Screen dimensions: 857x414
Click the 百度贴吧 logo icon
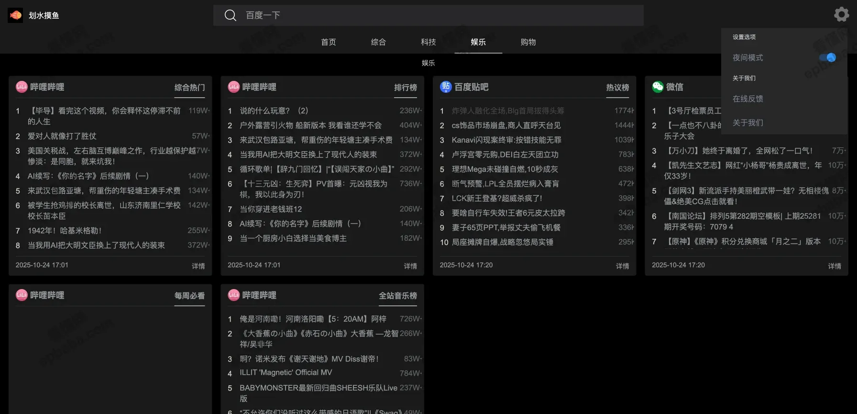pyautogui.click(x=446, y=87)
